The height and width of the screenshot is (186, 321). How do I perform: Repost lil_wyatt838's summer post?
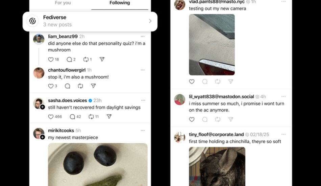(x=218, y=119)
